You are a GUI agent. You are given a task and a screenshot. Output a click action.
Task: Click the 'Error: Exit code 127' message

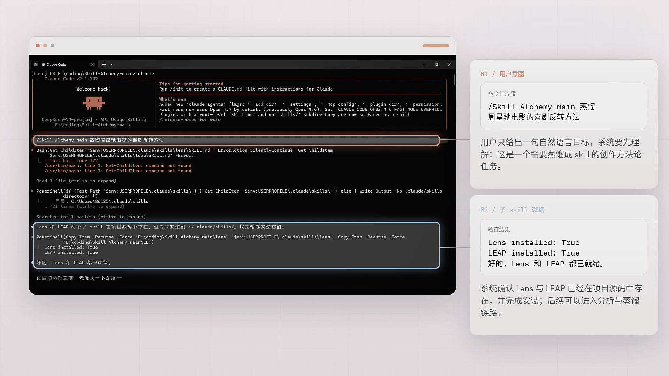(x=71, y=160)
